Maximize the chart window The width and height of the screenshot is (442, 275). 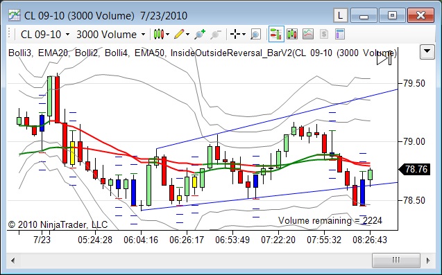point(392,15)
